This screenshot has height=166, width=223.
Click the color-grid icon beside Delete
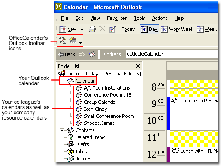coord(113,29)
